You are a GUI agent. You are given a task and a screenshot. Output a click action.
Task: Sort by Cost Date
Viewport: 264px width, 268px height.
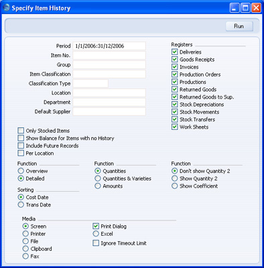click(x=21, y=197)
